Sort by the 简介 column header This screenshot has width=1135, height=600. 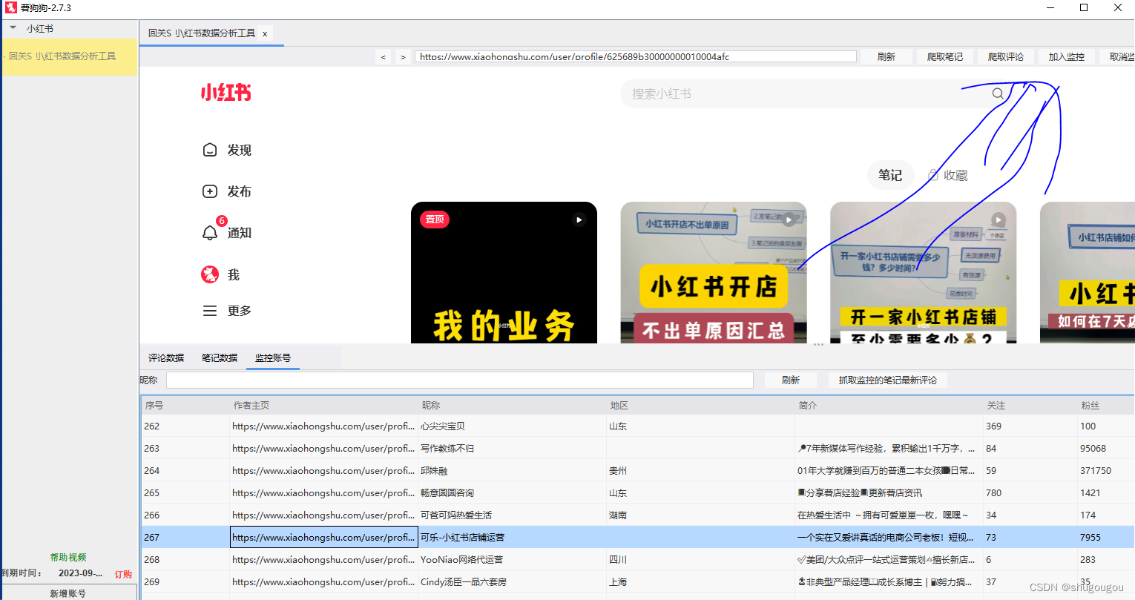[889, 405]
